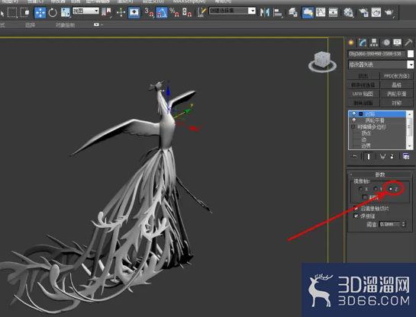The height and width of the screenshot is (317, 416).
Task: Click Make Unique icon
Action: pos(382,156)
